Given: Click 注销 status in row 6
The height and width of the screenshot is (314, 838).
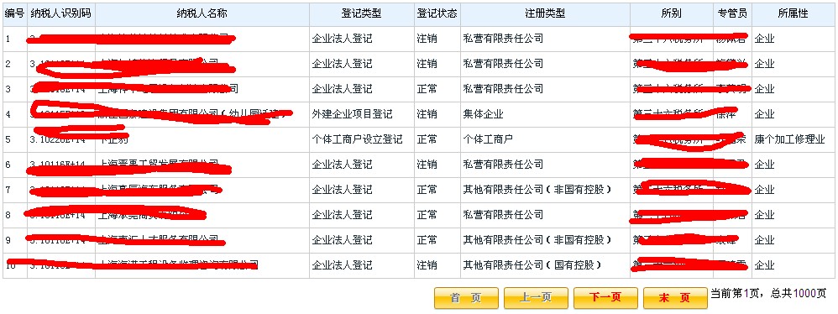Looking at the screenshot, I should [x=437, y=165].
